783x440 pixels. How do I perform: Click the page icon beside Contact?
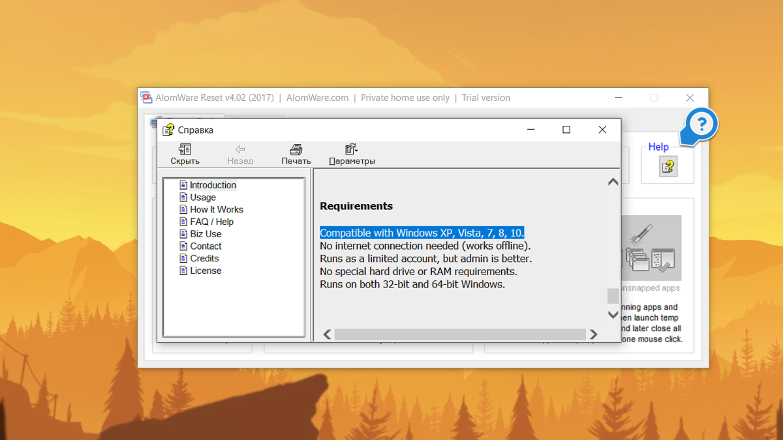coord(183,246)
